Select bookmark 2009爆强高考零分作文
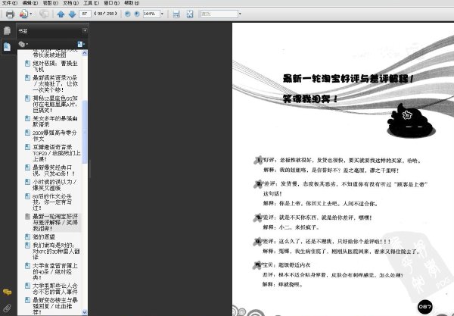The image size is (454, 316). pyautogui.click(x=54, y=136)
